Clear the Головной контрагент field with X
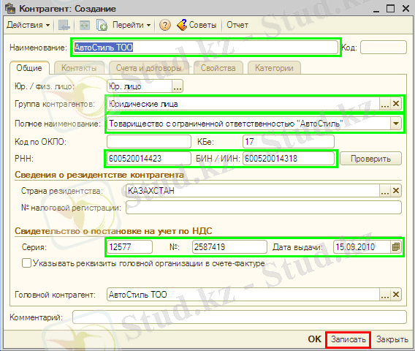Image resolution: width=415 pixels, height=351 pixels. tap(396, 294)
